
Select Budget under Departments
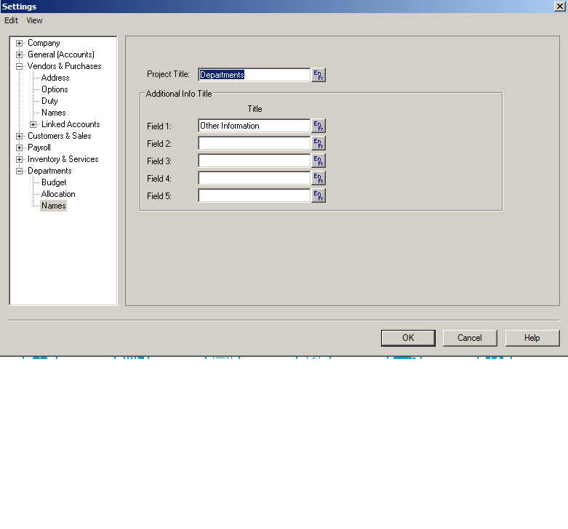(54, 182)
